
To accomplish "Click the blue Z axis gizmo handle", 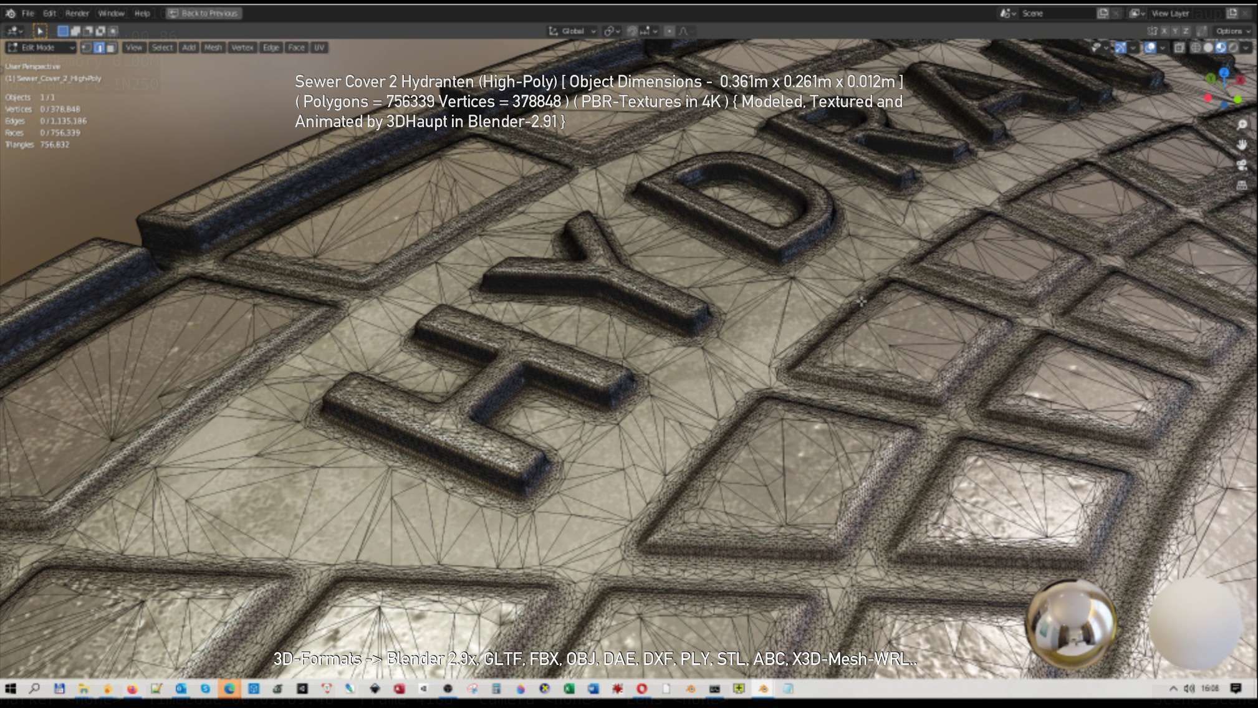I will (x=1224, y=73).
